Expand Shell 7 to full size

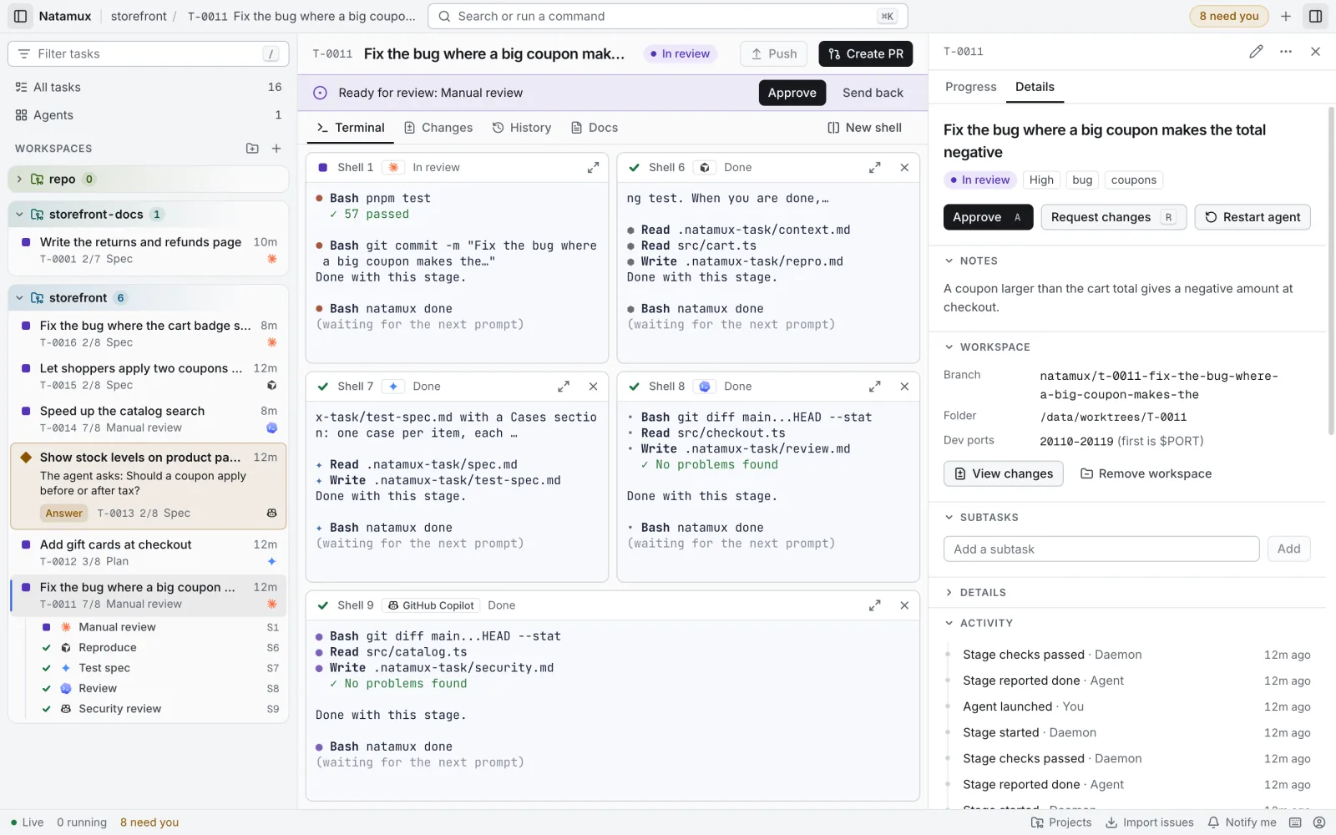[x=564, y=387]
